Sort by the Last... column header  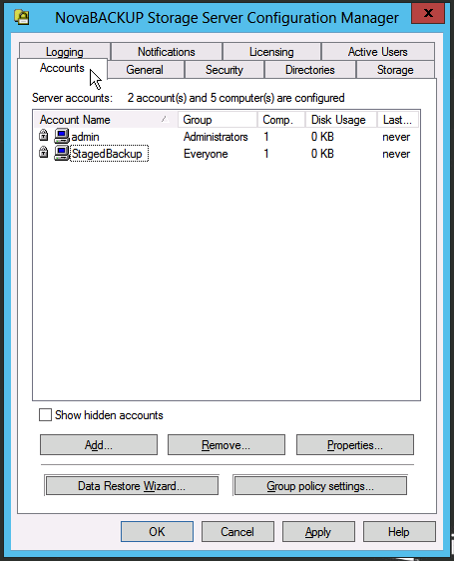point(398,120)
